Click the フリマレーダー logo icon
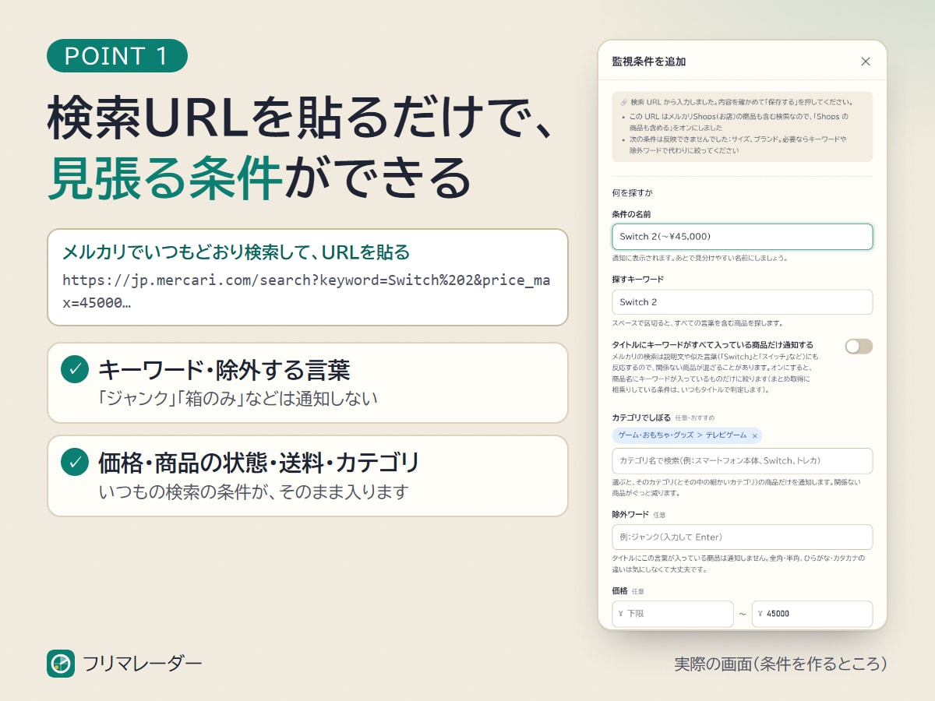 click(61, 664)
